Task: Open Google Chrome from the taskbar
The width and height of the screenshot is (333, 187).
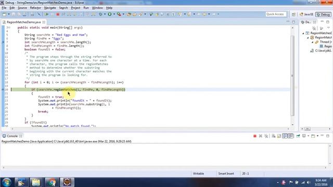Action: (x=52, y=182)
